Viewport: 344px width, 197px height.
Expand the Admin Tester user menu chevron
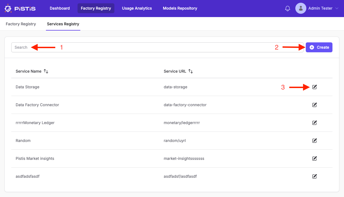(337, 9)
